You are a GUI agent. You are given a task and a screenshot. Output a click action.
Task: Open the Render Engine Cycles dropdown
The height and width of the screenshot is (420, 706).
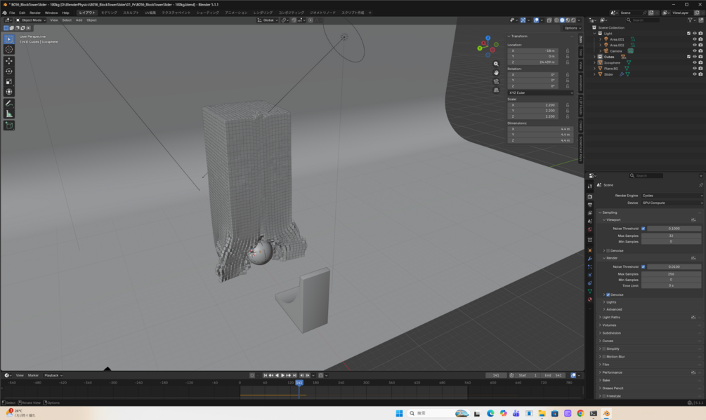click(x=672, y=196)
